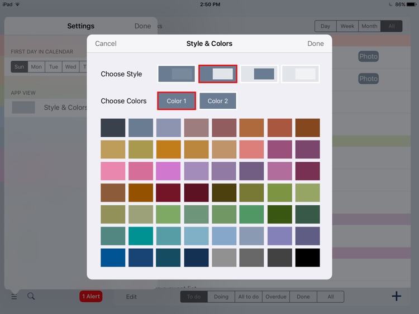Choose the dark-on-dark first style

[x=177, y=74]
